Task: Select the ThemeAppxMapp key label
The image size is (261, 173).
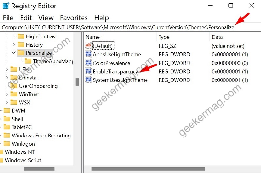Action: click(53, 61)
